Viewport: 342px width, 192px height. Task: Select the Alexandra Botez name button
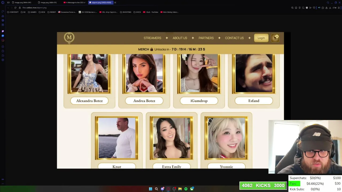pos(89,101)
